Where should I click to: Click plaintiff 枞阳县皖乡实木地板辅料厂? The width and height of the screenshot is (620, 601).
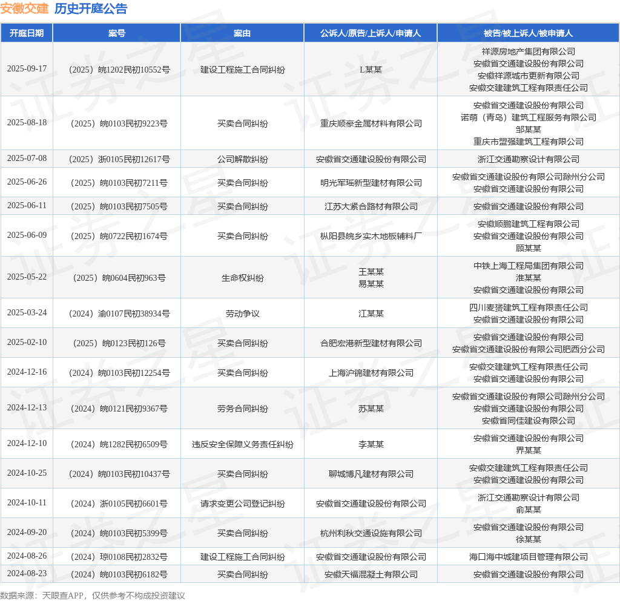pos(371,236)
